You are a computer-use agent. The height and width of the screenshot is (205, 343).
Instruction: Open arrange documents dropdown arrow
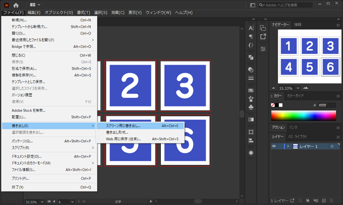(39, 5)
